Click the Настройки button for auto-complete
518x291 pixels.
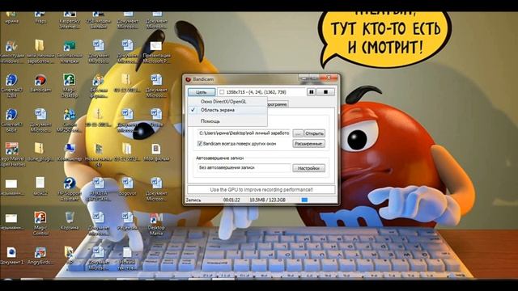click(x=308, y=168)
